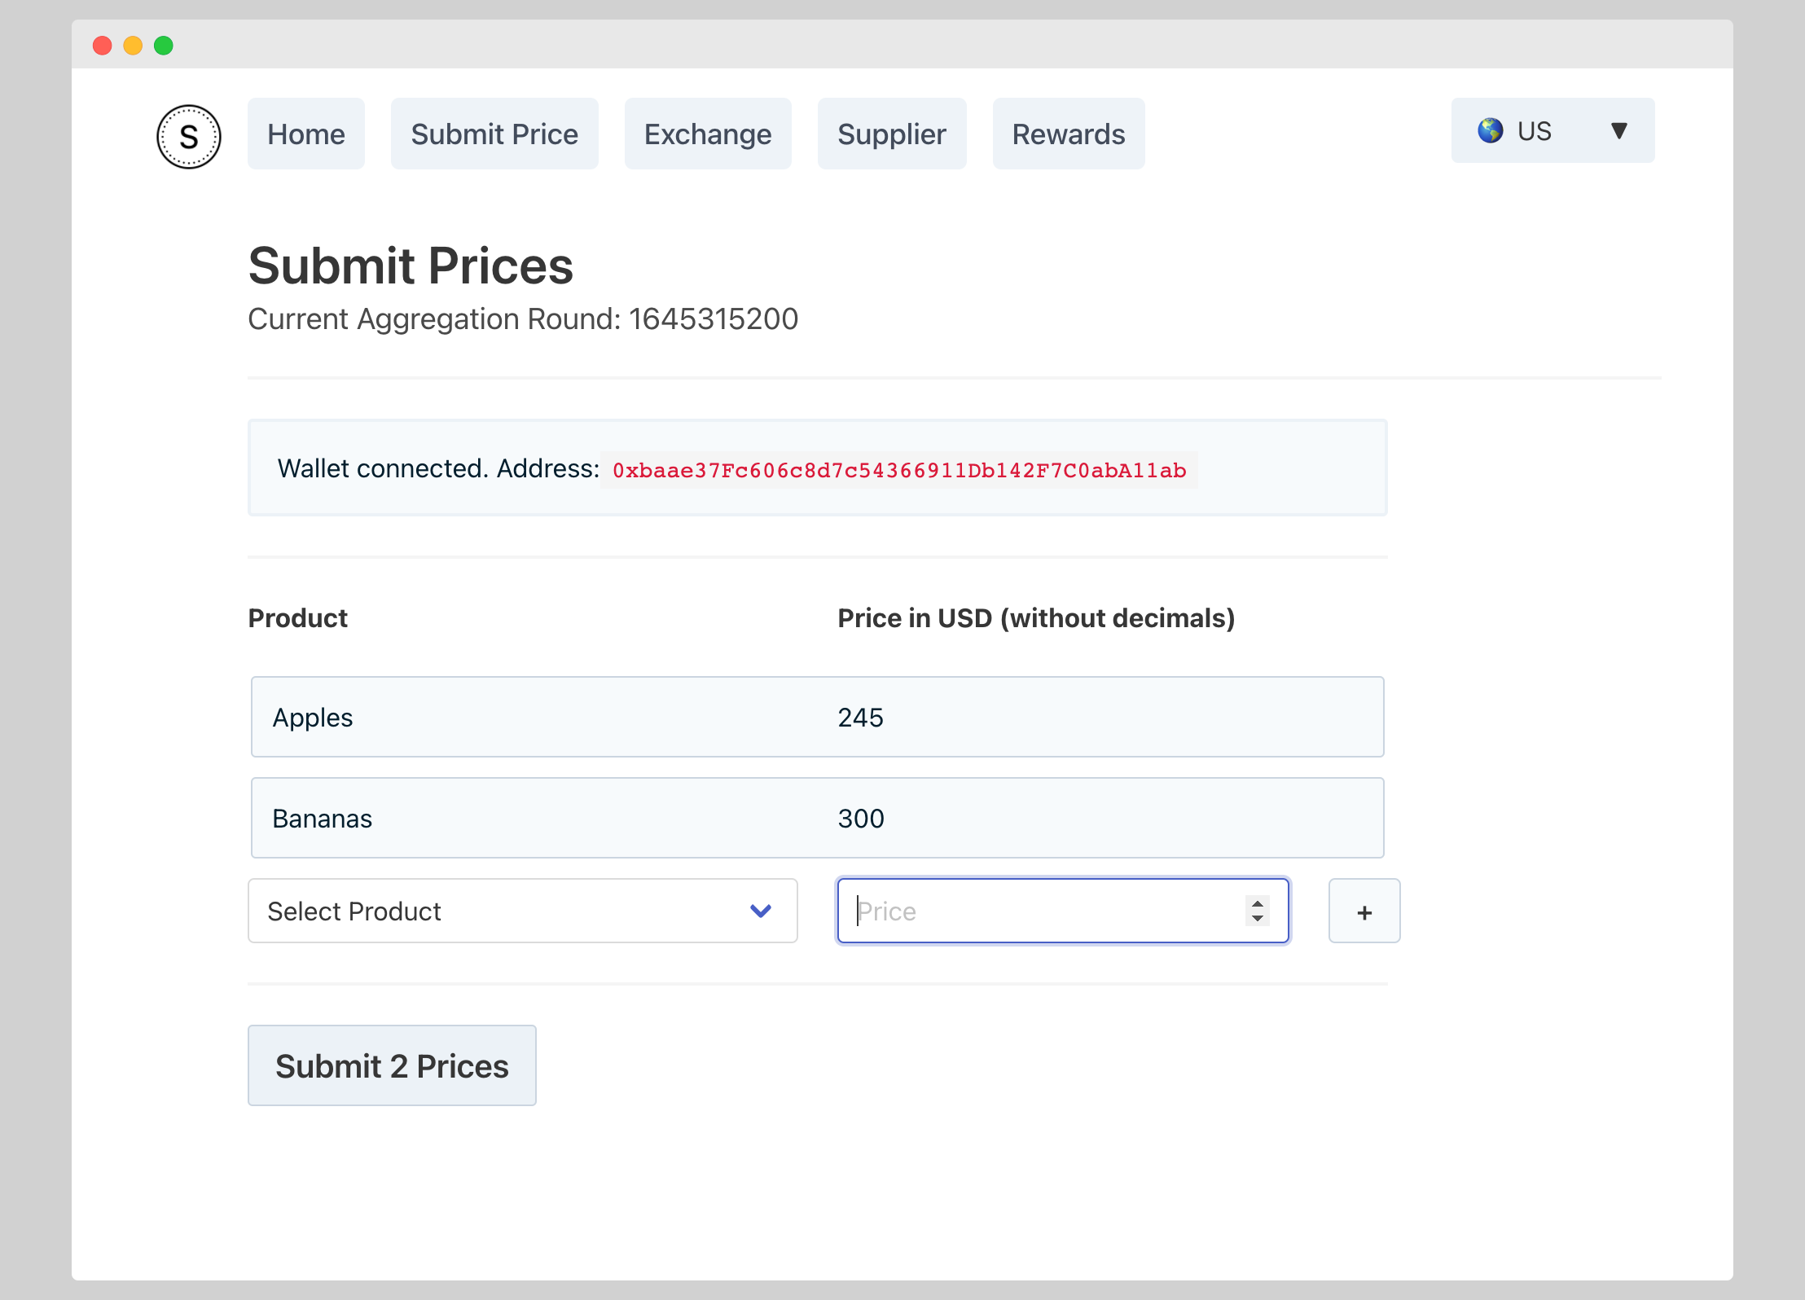1805x1300 pixels.
Task: Open the Select Product dropdown
Action: coord(521,911)
